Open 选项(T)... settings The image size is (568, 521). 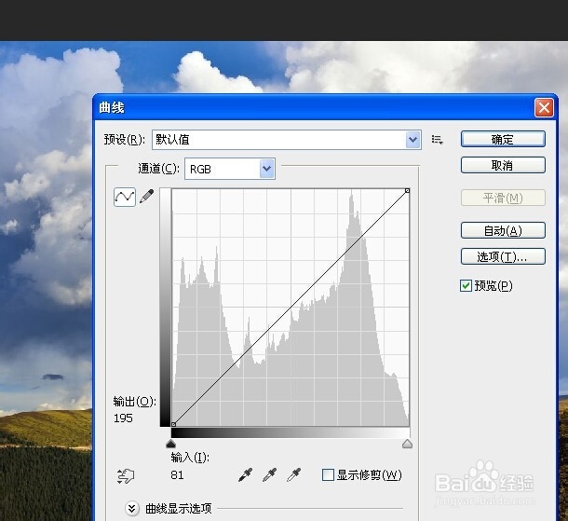click(503, 256)
